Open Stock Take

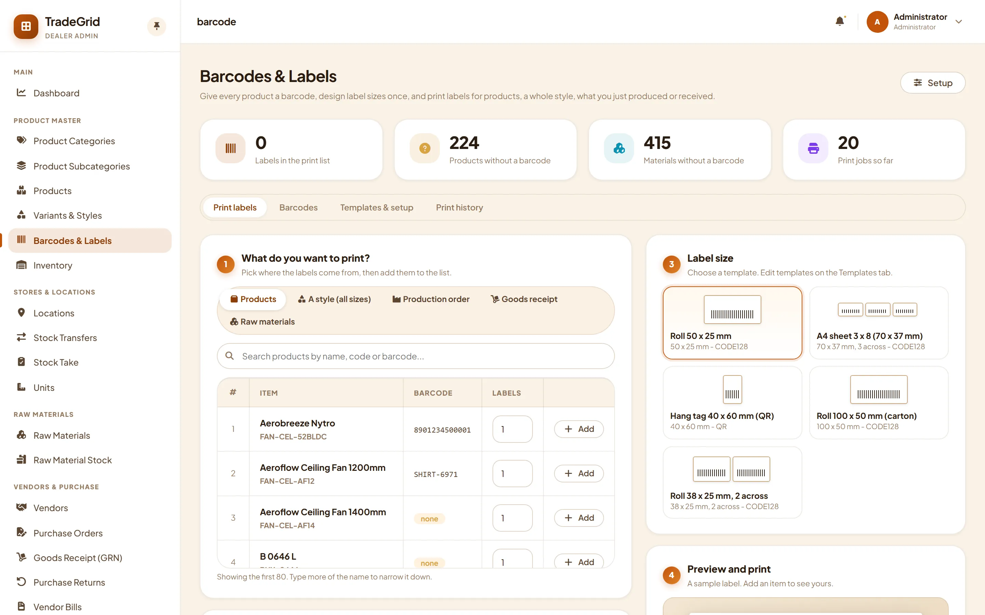pyautogui.click(x=90, y=363)
